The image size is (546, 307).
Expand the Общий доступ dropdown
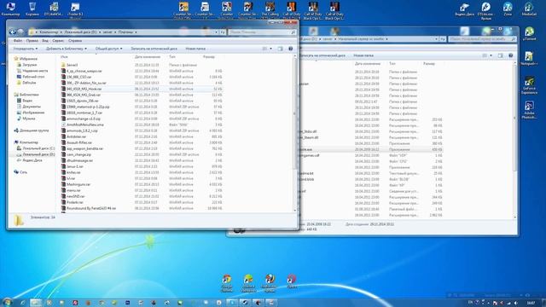click(108, 49)
